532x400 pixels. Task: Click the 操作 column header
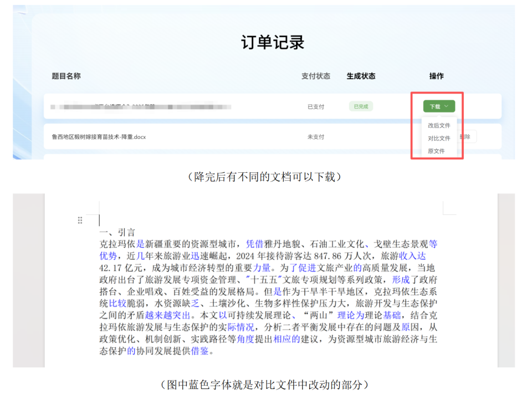click(x=438, y=76)
